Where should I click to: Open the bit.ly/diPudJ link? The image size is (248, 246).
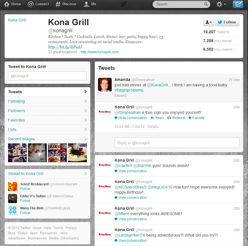click(x=65, y=47)
